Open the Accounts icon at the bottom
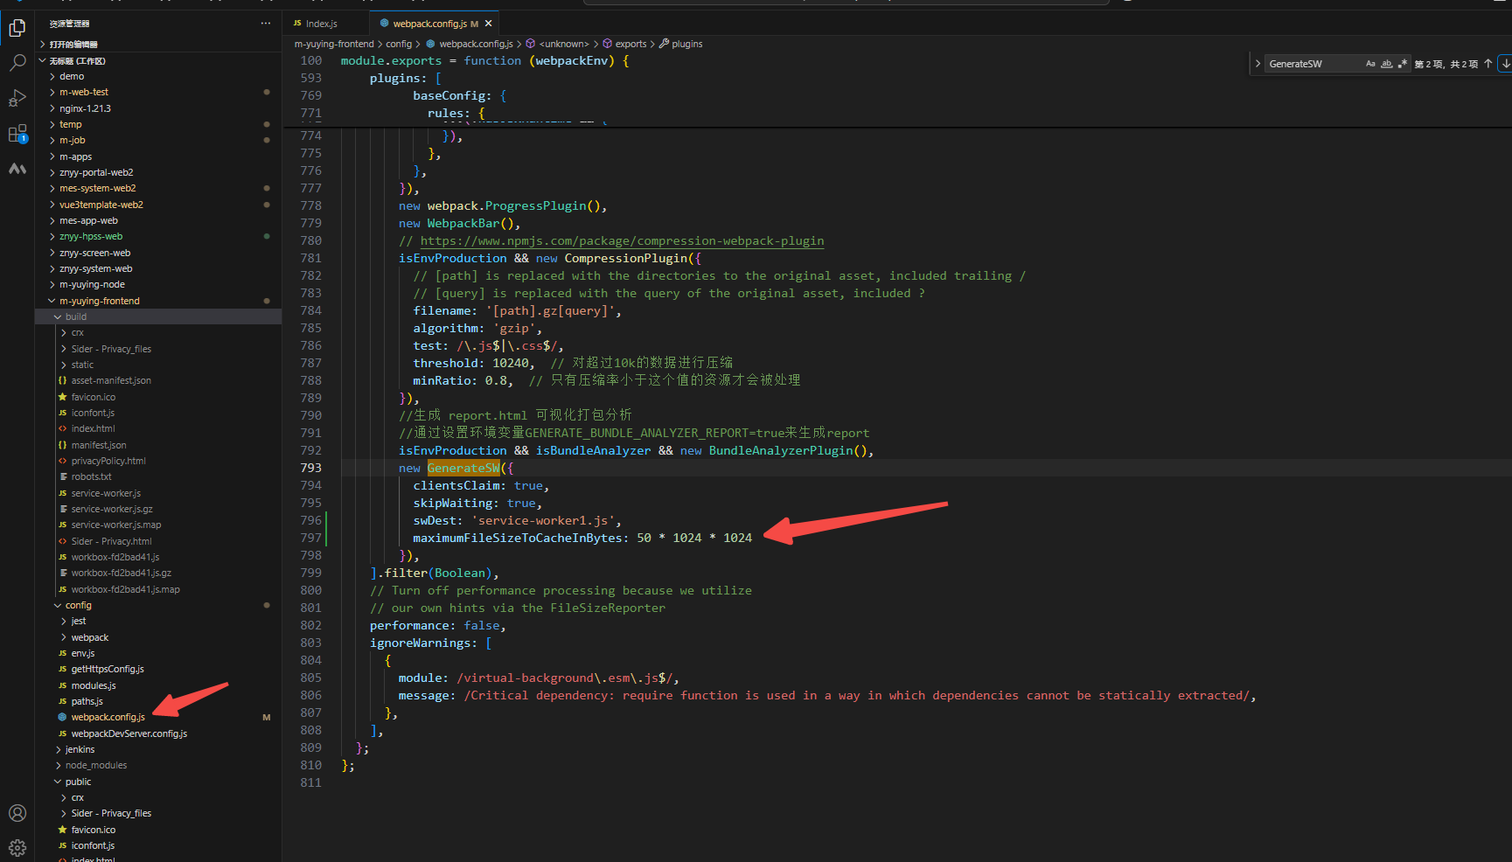The image size is (1512, 862). (17, 812)
